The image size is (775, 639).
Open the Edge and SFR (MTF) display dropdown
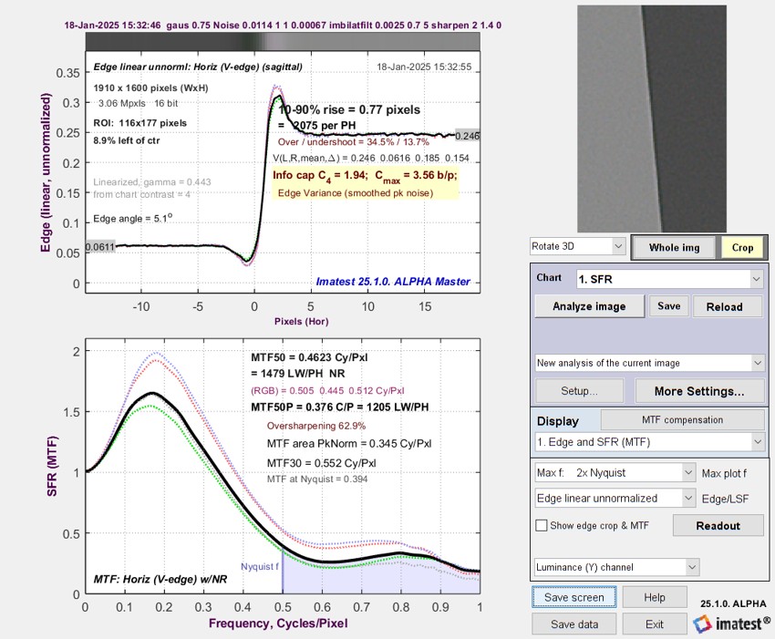649,442
